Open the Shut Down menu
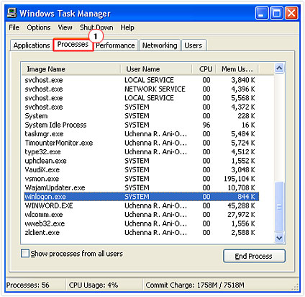Screen dimensions: 305x297 [x=96, y=27]
